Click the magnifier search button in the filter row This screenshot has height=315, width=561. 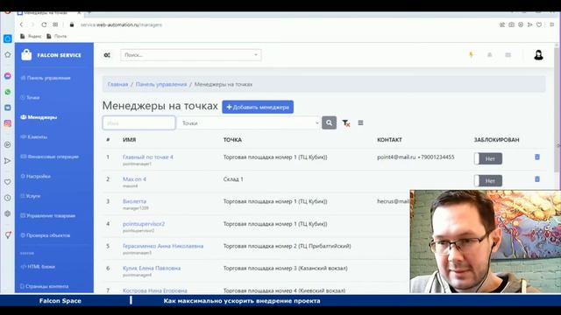[329, 122]
